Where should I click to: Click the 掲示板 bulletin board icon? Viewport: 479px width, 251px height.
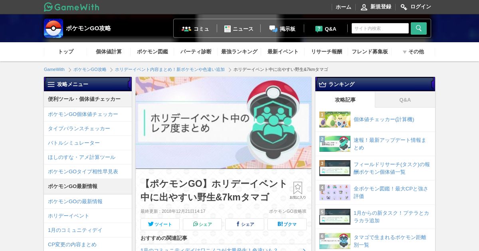[273, 29]
